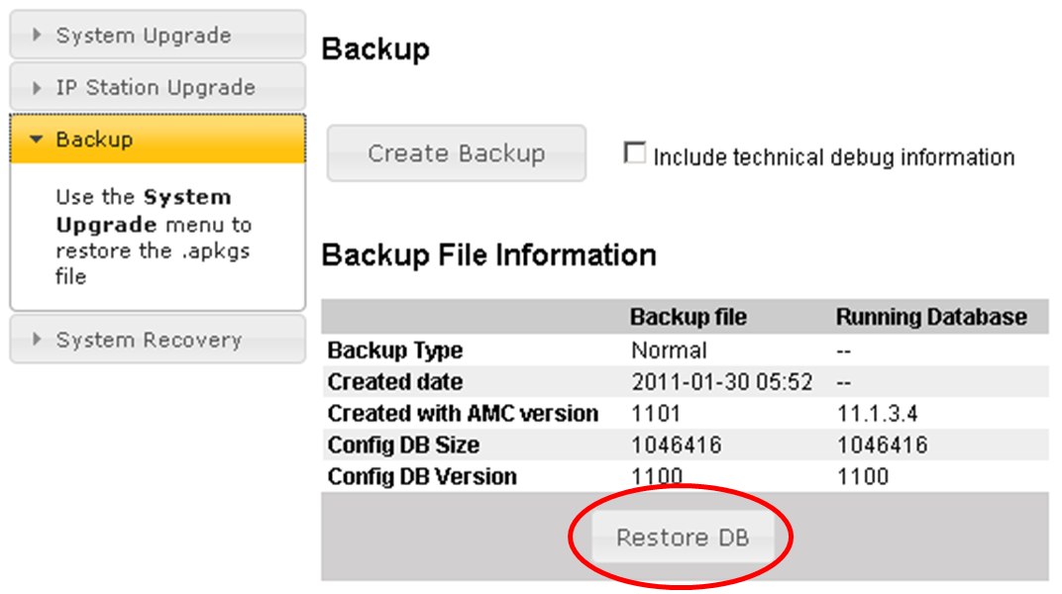Click the Created with AMC version label
1062x594 pixels.
point(463,414)
